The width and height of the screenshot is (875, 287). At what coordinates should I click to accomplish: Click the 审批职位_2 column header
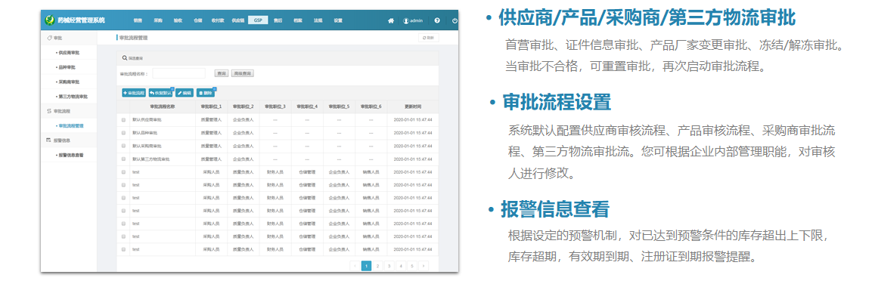244,106
